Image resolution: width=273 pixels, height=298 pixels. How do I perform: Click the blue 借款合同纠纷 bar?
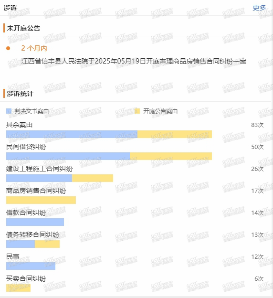[35, 222]
